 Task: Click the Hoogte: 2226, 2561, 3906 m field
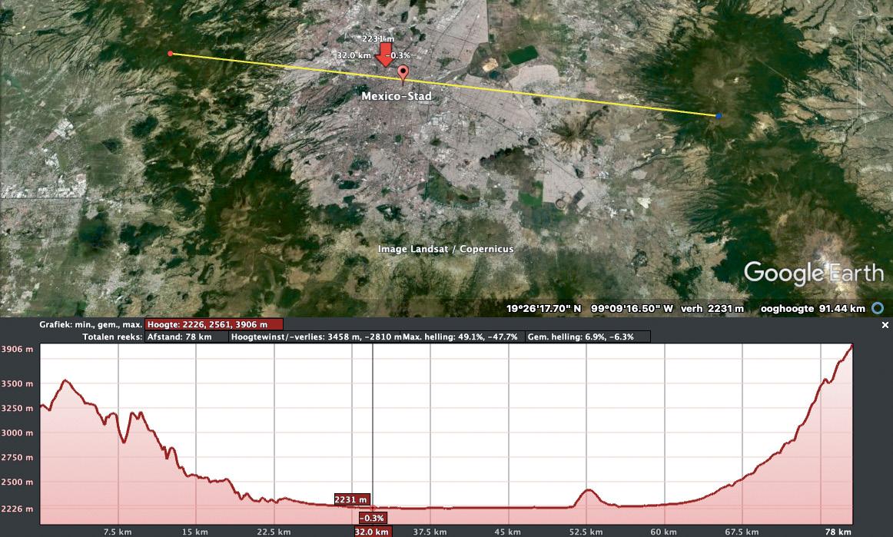[214, 324]
